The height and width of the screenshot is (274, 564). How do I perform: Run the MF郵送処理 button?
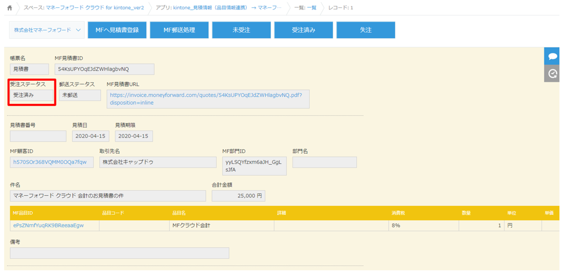point(179,30)
